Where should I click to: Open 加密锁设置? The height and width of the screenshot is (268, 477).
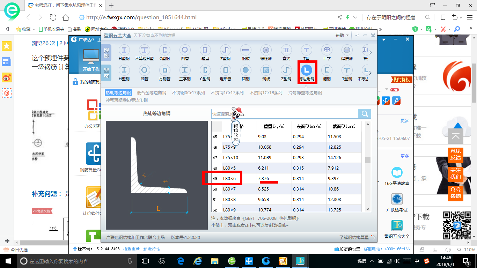347,249
